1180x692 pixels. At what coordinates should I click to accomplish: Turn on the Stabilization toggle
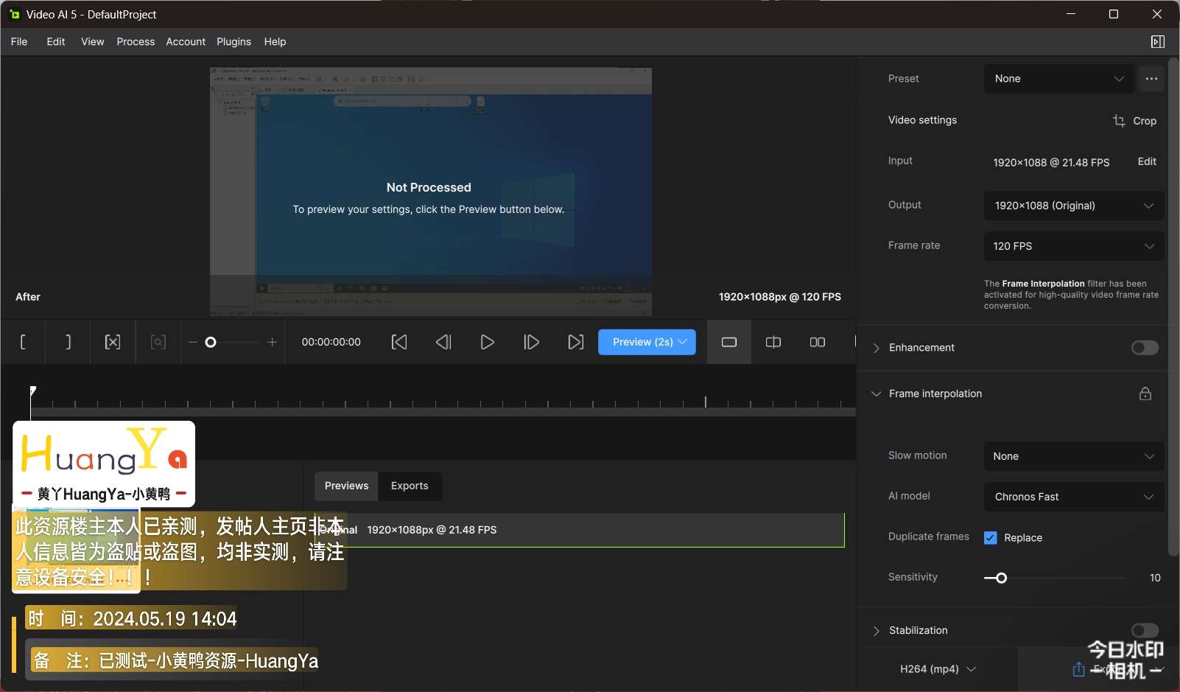[1145, 630]
